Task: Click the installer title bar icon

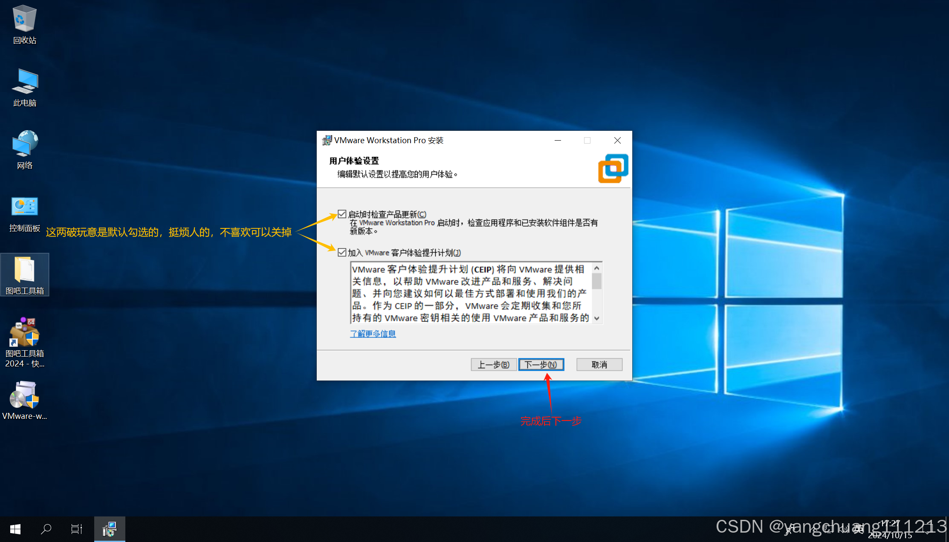Action: click(327, 140)
